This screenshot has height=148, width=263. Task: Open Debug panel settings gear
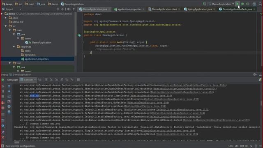(255, 74)
